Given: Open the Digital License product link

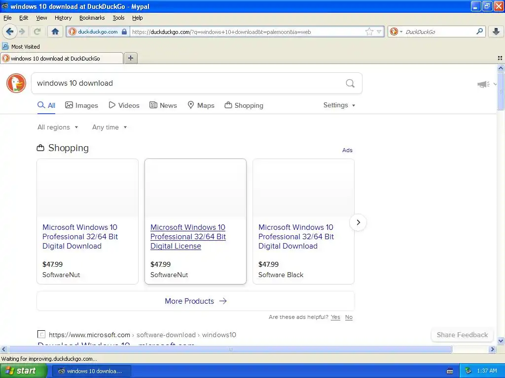Looking at the screenshot, I should pyautogui.click(x=188, y=237).
